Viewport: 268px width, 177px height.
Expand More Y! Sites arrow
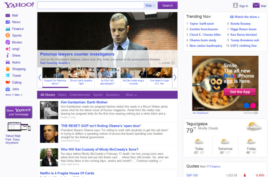click(x=21, y=95)
